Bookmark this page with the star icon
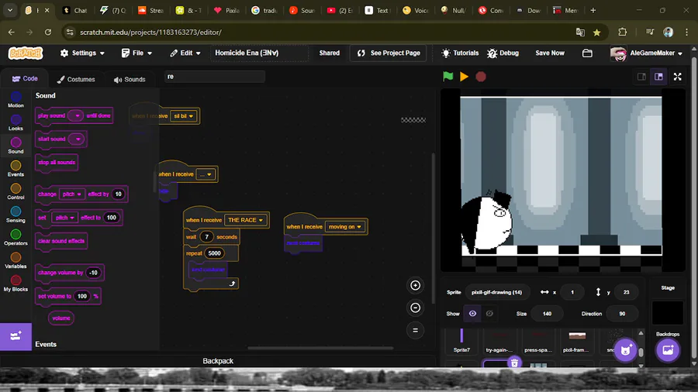The image size is (698, 392). point(597,33)
